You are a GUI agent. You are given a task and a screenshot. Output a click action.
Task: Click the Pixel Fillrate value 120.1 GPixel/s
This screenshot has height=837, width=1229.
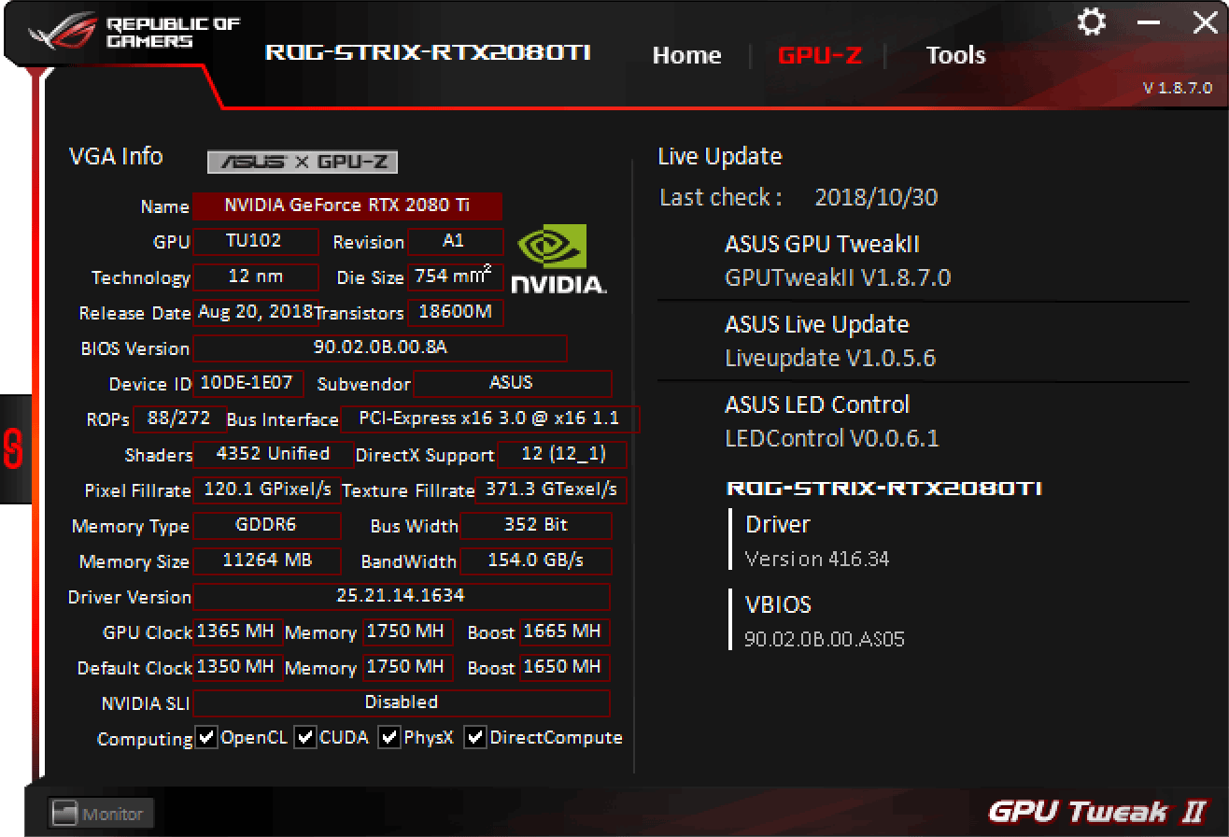click(267, 489)
